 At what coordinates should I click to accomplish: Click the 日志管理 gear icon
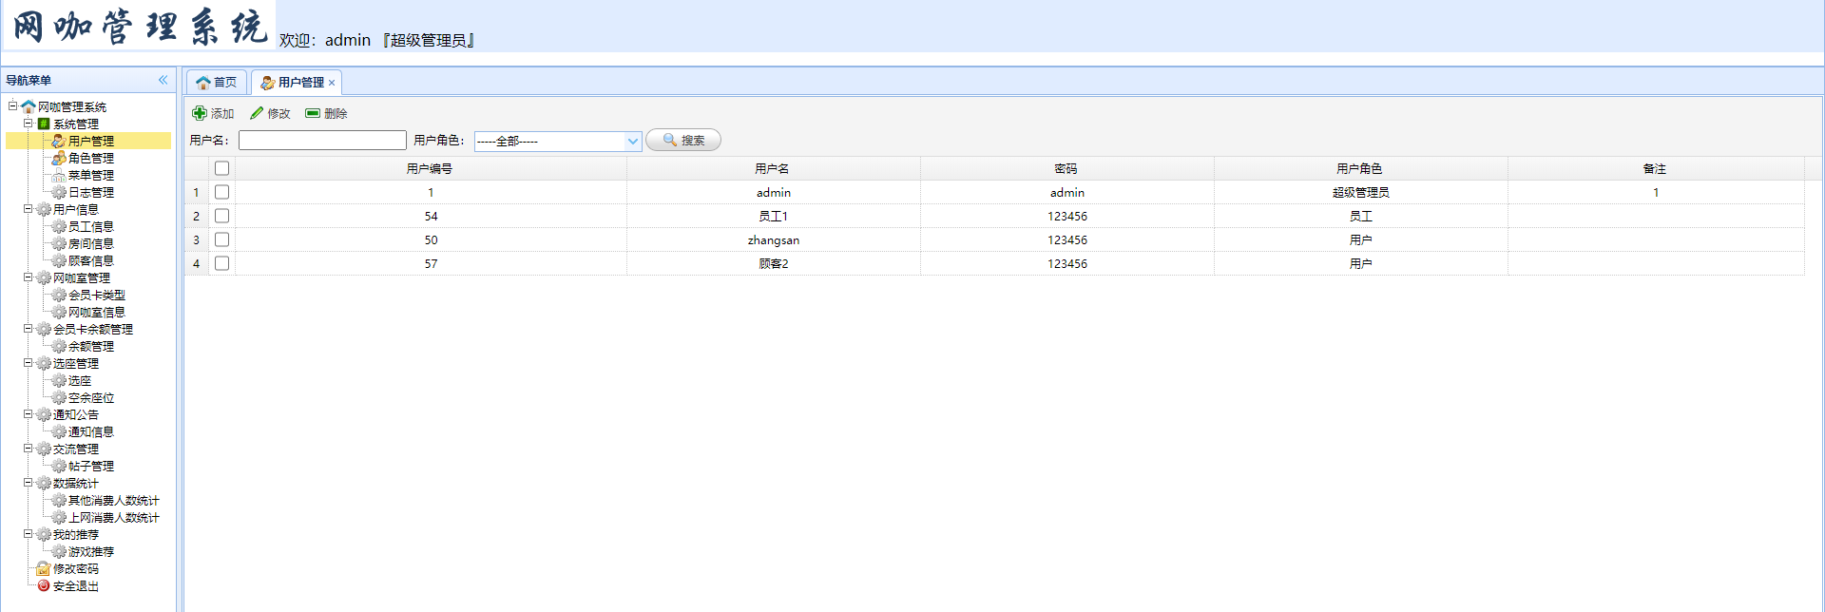tap(59, 192)
